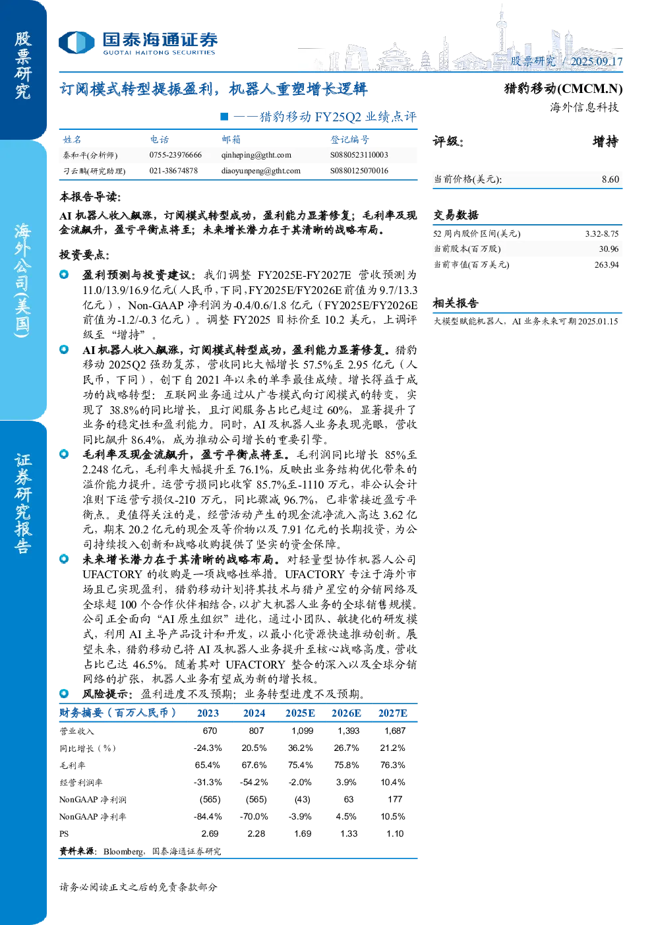Click the current price value 8.60
This screenshot has height=925, width=654.
(610, 179)
